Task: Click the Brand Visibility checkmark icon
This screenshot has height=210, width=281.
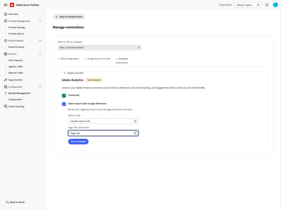Action: pyautogui.click(x=6, y=41)
